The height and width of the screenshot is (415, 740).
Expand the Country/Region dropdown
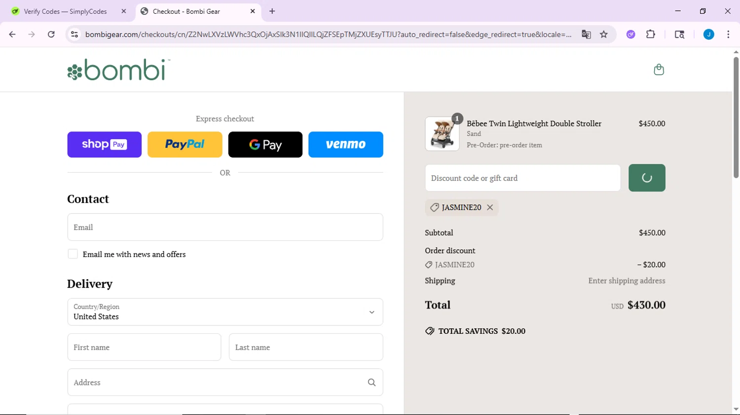click(x=225, y=312)
